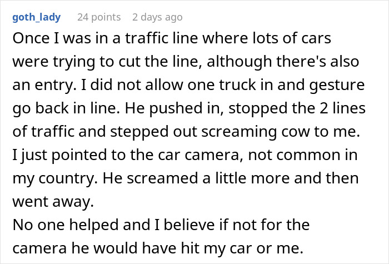
Task: Click the line starting 'my country. He screamed'
Action: [186, 178]
